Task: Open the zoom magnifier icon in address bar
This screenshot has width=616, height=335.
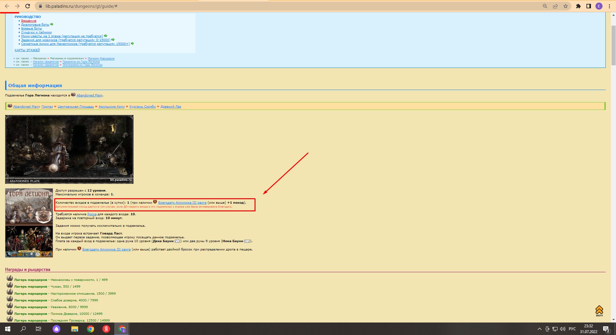Action: tap(545, 6)
